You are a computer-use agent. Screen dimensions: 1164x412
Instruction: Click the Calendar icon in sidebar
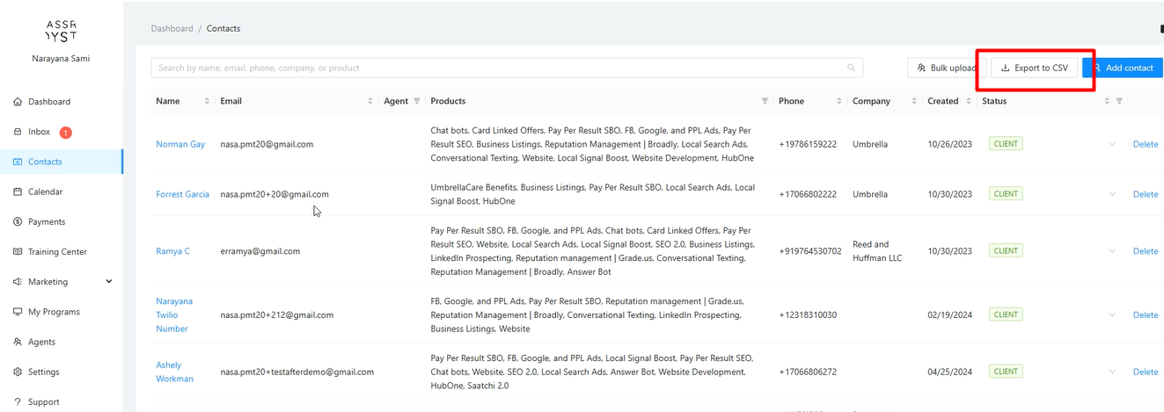click(x=18, y=192)
